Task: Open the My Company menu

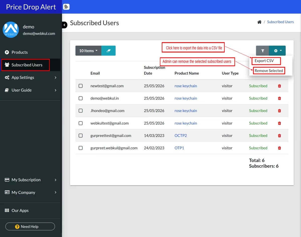Action: coord(30,192)
